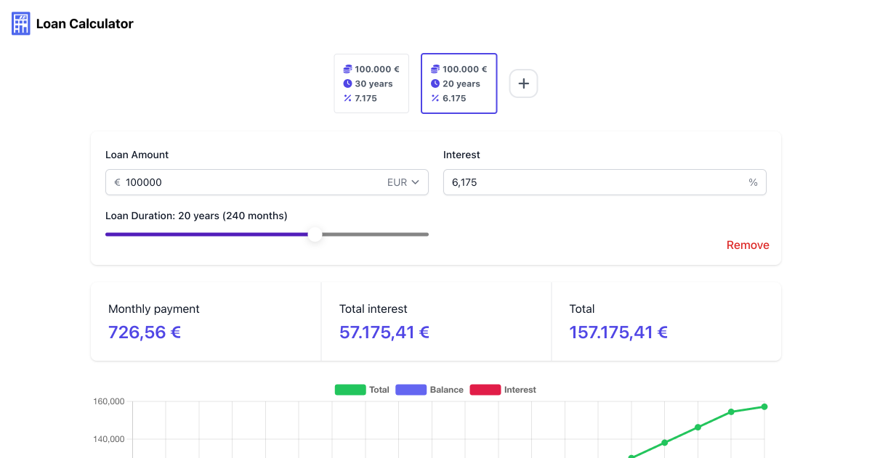872x458 pixels.
Task: Click the clock icon next to 20 years
Action: pyautogui.click(x=436, y=83)
